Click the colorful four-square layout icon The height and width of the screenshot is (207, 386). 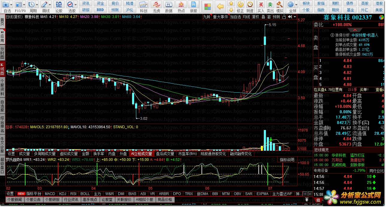point(207,6)
